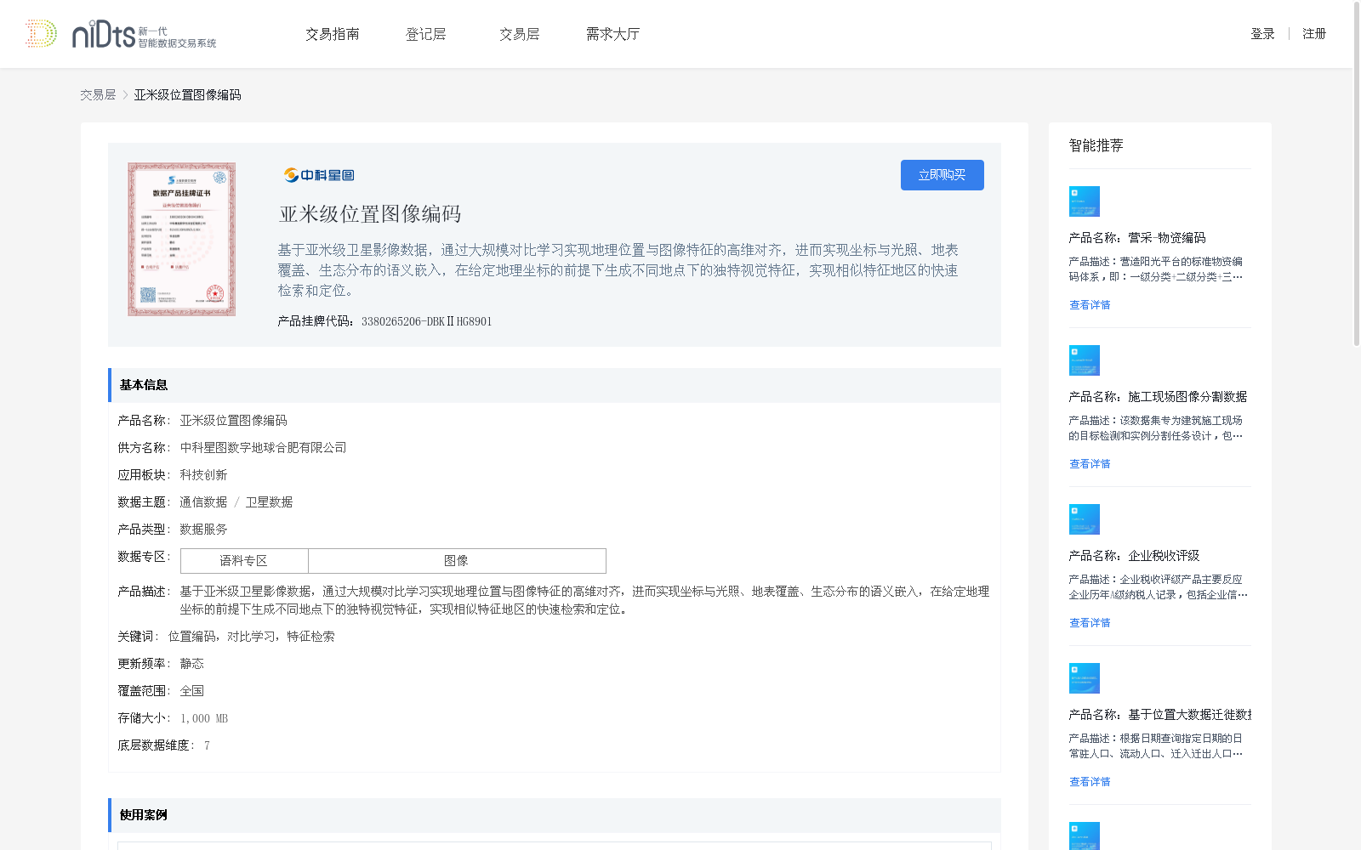Image resolution: width=1361 pixels, height=850 pixels.
Task: Click the 营采-物资编码 product icon
Action: point(1085,201)
